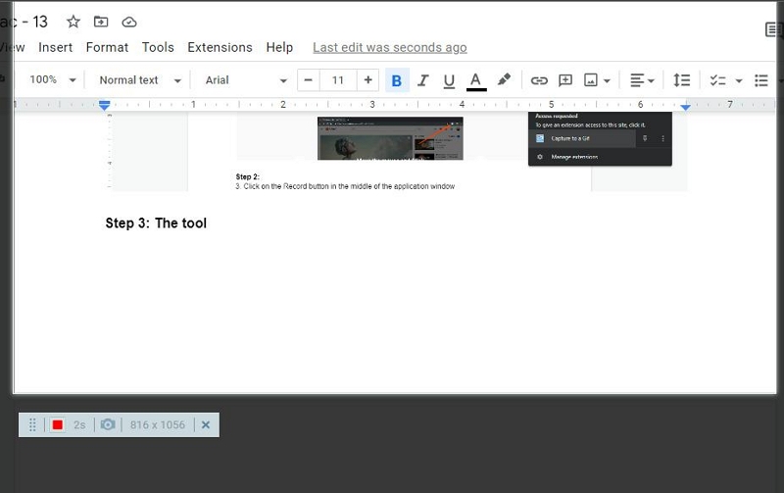Star the document
The width and height of the screenshot is (784, 493).
click(73, 22)
